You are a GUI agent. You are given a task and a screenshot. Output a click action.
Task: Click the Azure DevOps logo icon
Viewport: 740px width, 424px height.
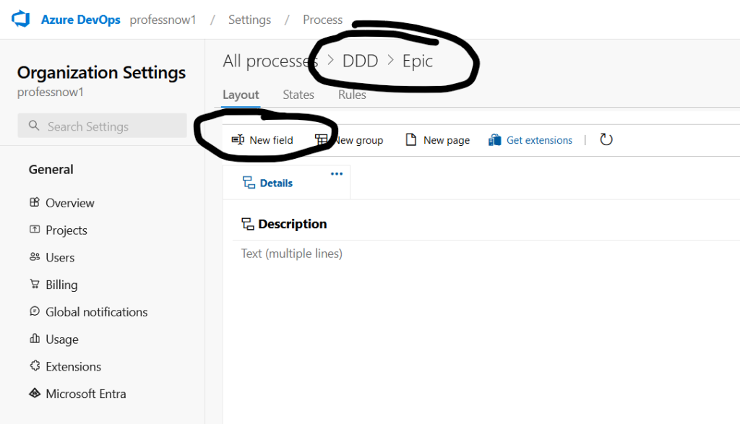click(20, 20)
